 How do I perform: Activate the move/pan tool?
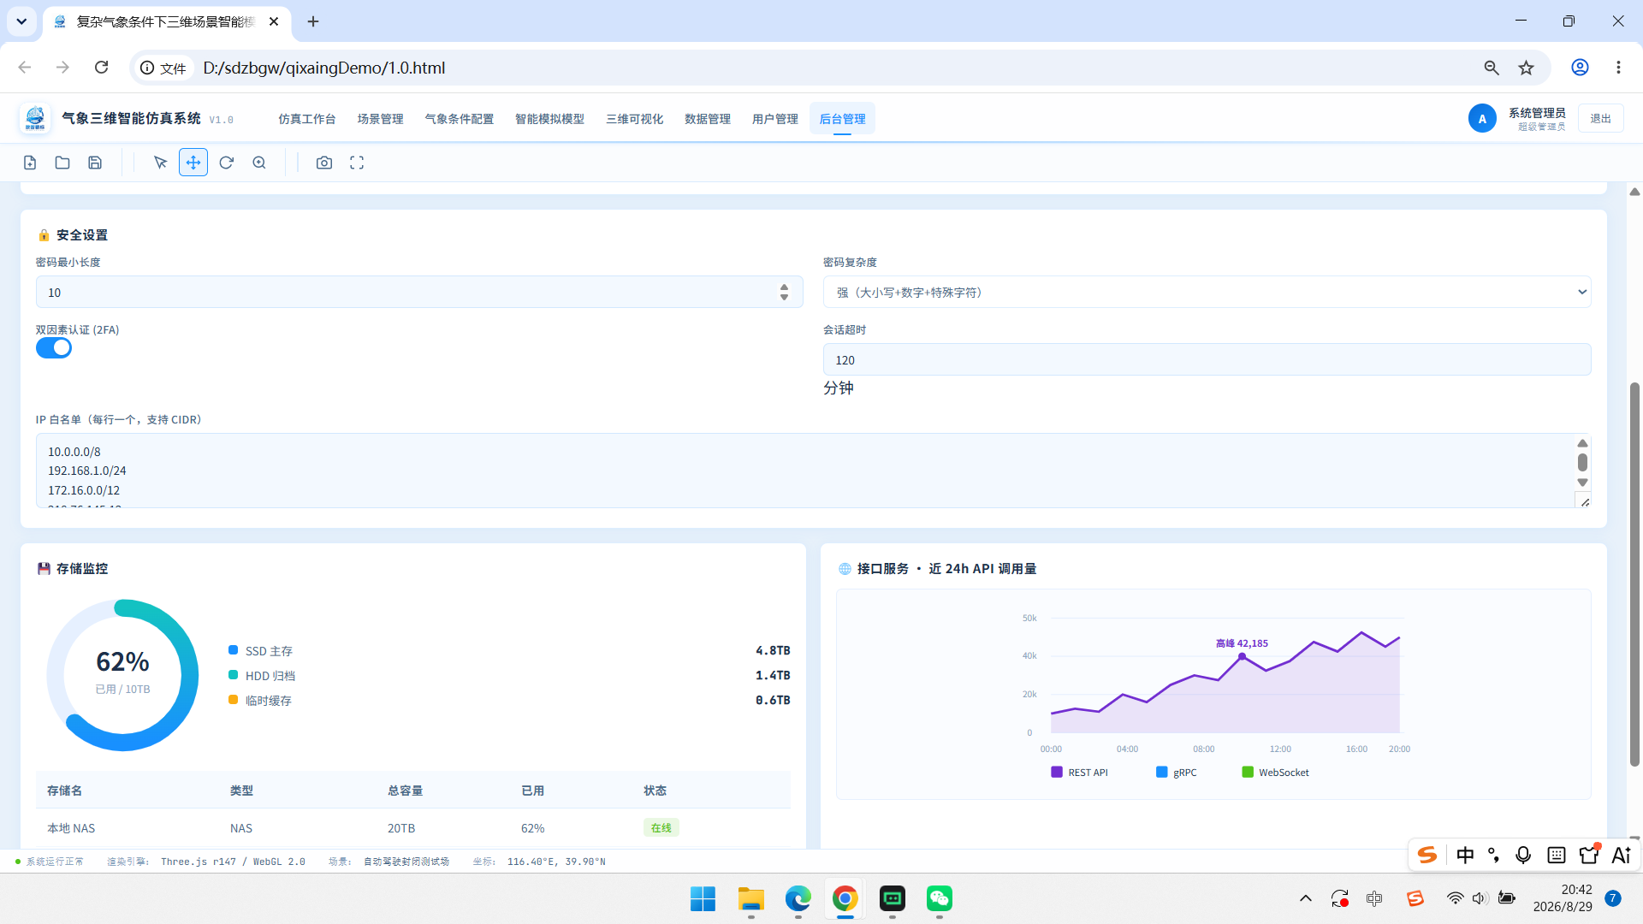pos(193,163)
